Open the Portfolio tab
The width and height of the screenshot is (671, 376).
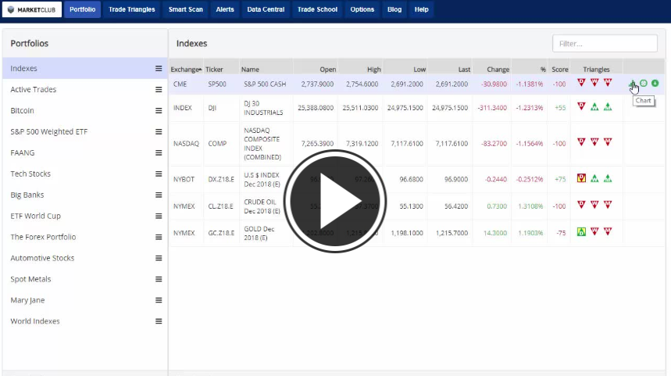[82, 9]
